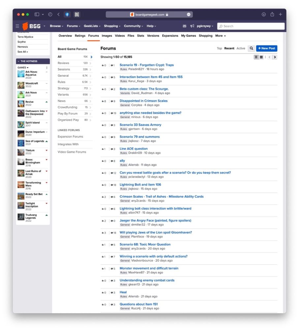Click the boardgamegeek.com address bar

[x=149, y=14]
